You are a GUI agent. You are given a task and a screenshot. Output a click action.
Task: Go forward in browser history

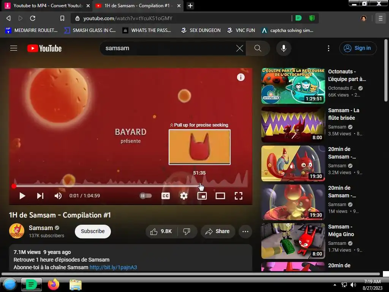click(x=21, y=18)
